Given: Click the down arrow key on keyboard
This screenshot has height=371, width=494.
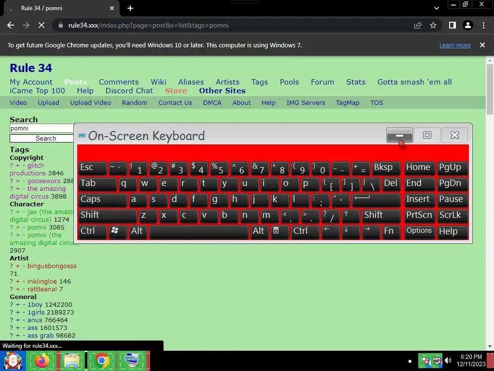Looking at the screenshot, I should (x=351, y=231).
